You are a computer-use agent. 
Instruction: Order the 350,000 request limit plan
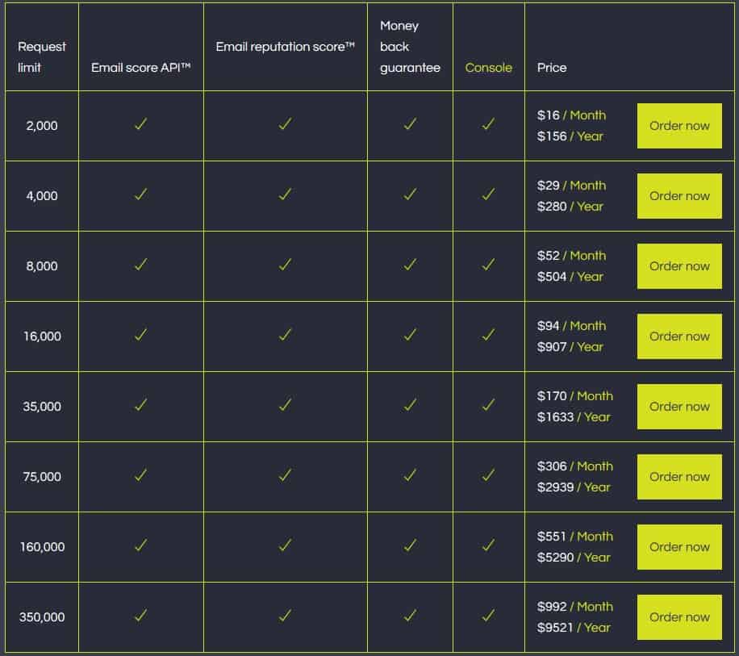click(x=679, y=617)
